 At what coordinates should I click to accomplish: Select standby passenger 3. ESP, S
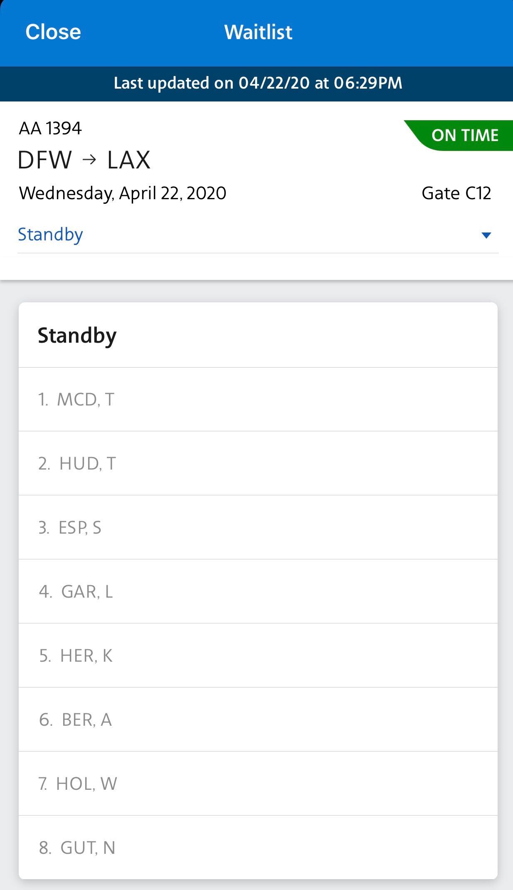click(x=258, y=527)
